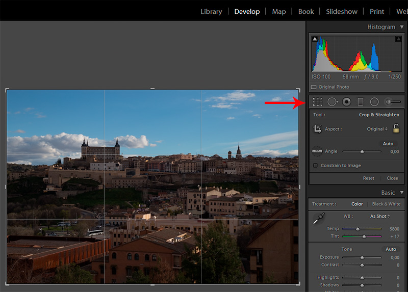Viewport: 408px width, 292px height.
Task: Select the Crop Overlay tool icon
Action: 317,102
